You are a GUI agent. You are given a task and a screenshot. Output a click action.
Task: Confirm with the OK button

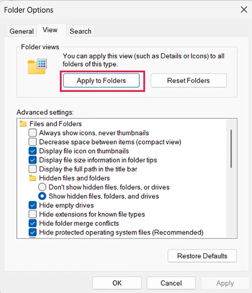point(117,283)
